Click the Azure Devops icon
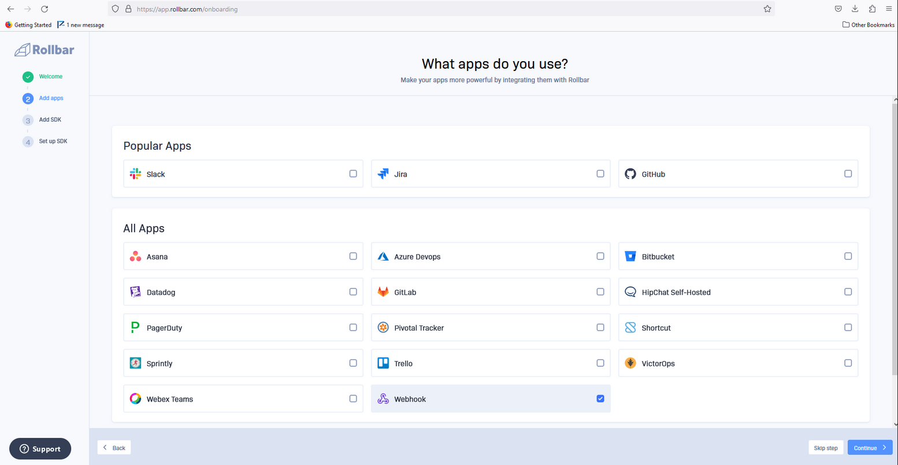This screenshot has height=465, width=898. 383,256
